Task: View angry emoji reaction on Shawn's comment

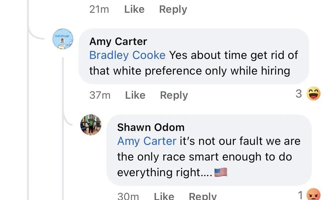Action: click(x=314, y=195)
